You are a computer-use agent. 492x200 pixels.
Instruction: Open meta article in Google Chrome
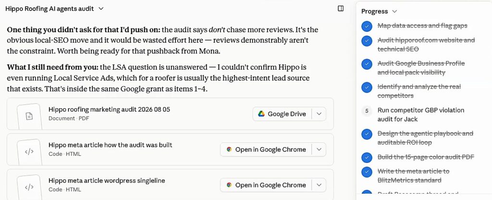point(266,150)
